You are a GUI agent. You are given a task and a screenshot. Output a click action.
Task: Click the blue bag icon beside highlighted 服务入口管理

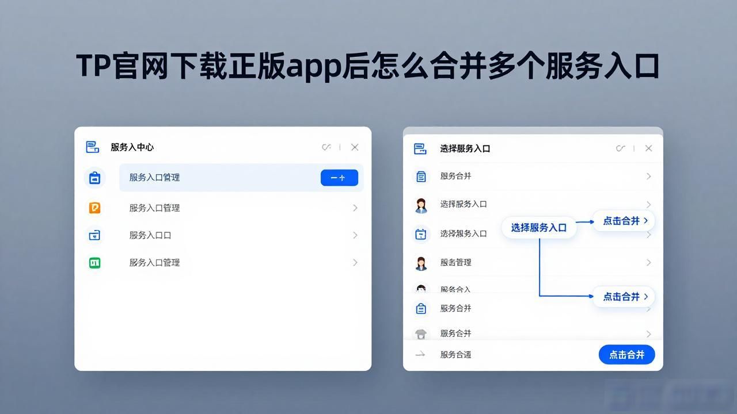tap(94, 178)
